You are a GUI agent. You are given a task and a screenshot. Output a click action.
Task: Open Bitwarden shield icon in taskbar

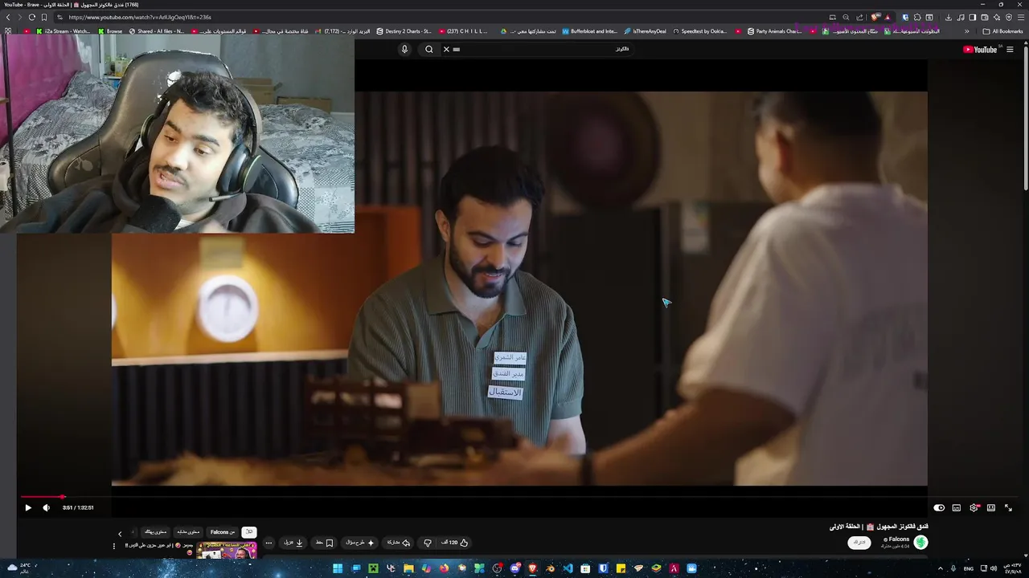(603, 568)
